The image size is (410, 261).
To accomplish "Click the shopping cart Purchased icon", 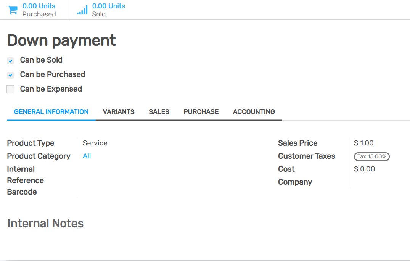I will pyautogui.click(x=13, y=10).
